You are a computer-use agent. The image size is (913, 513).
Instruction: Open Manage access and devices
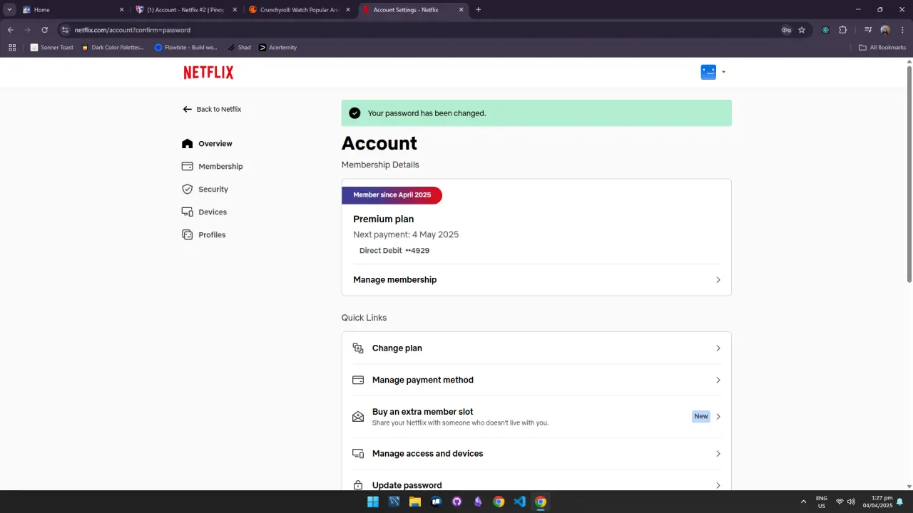536,454
